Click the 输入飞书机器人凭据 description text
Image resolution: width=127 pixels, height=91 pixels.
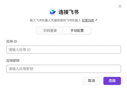pos(55,20)
